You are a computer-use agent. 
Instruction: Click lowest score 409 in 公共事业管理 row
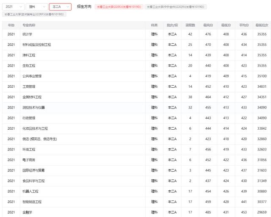click(226, 76)
